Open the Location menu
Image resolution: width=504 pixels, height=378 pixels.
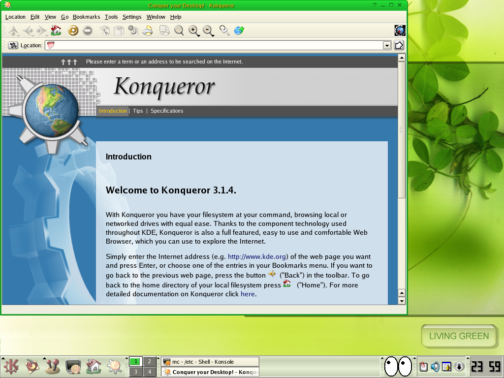coord(15,17)
